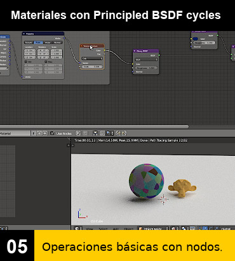Collapse the Voronoi Texture node

[82, 46]
